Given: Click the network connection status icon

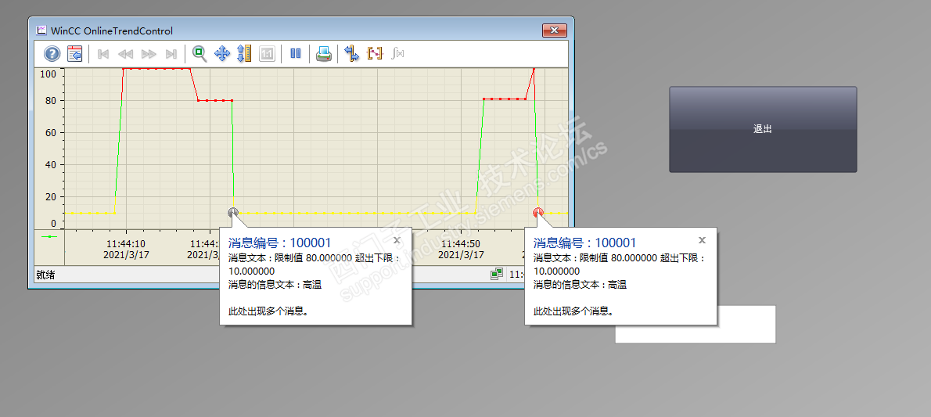Looking at the screenshot, I should pyautogui.click(x=496, y=275).
